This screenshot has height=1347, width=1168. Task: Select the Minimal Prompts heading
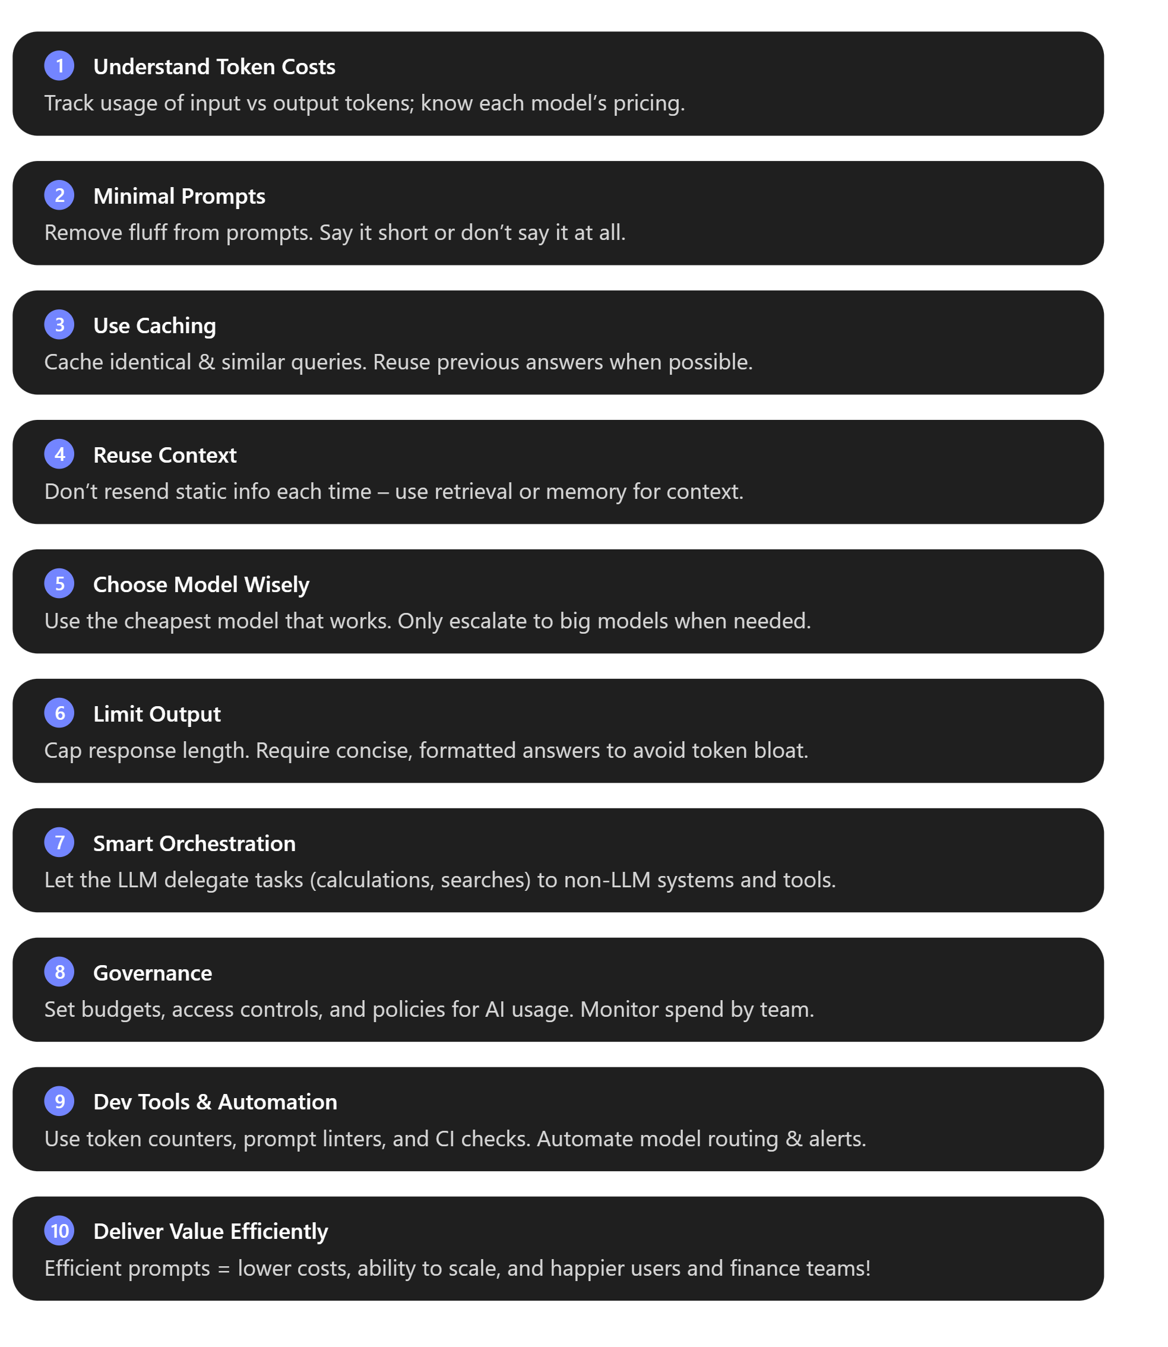179,196
